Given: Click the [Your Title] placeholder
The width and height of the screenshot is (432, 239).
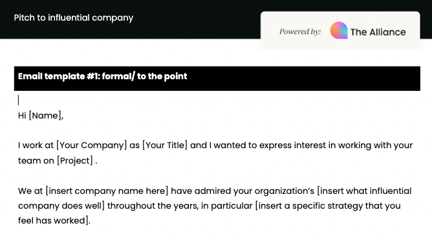Looking at the screenshot, I should 165,145.
